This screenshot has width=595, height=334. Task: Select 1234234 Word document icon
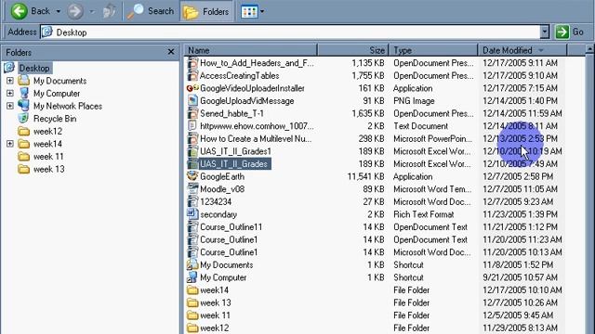click(x=192, y=202)
